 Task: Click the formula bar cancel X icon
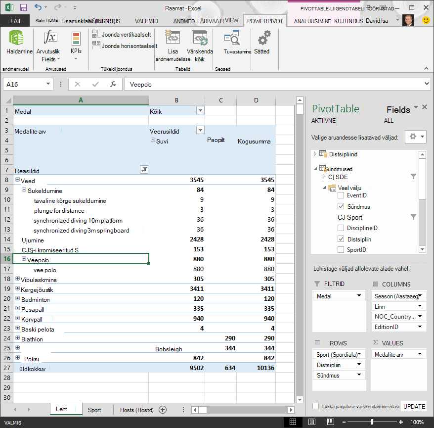pos(78,84)
